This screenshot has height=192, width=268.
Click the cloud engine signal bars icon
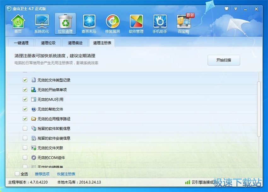click(188, 182)
